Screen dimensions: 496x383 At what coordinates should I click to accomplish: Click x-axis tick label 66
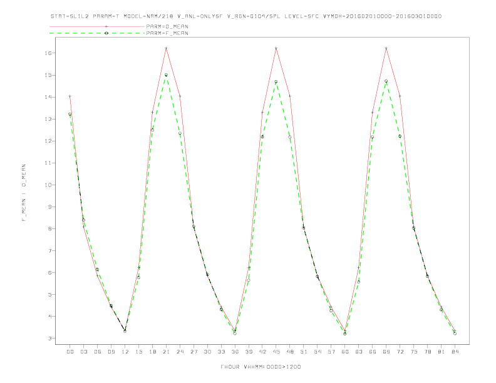click(373, 352)
